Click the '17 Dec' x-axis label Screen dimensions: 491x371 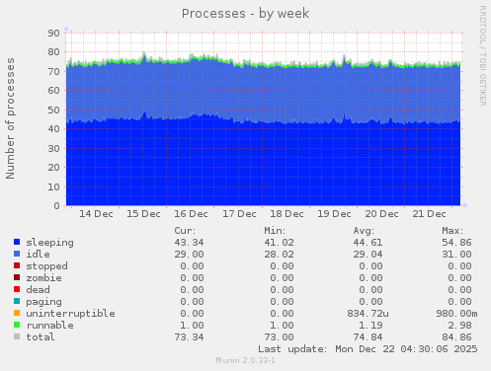tap(239, 214)
